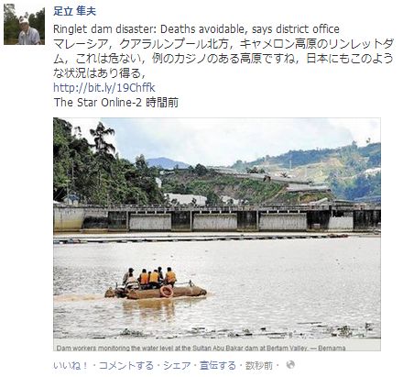Click 宣伝する to promote the post

pos(218,365)
